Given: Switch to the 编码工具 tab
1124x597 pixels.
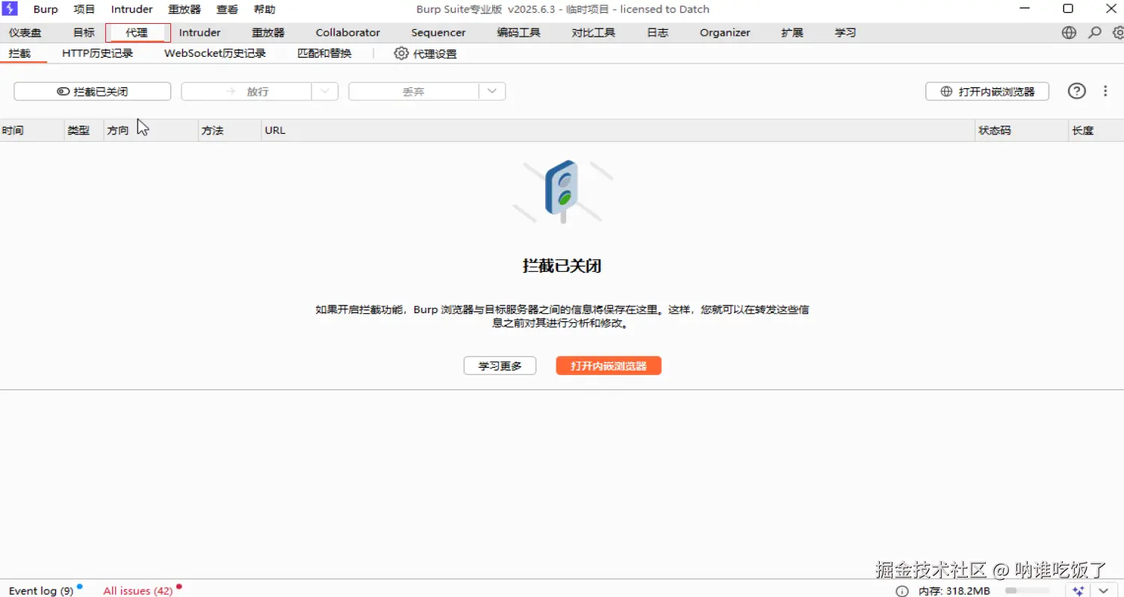Looking at the screenshot, I should click(518, 33).
